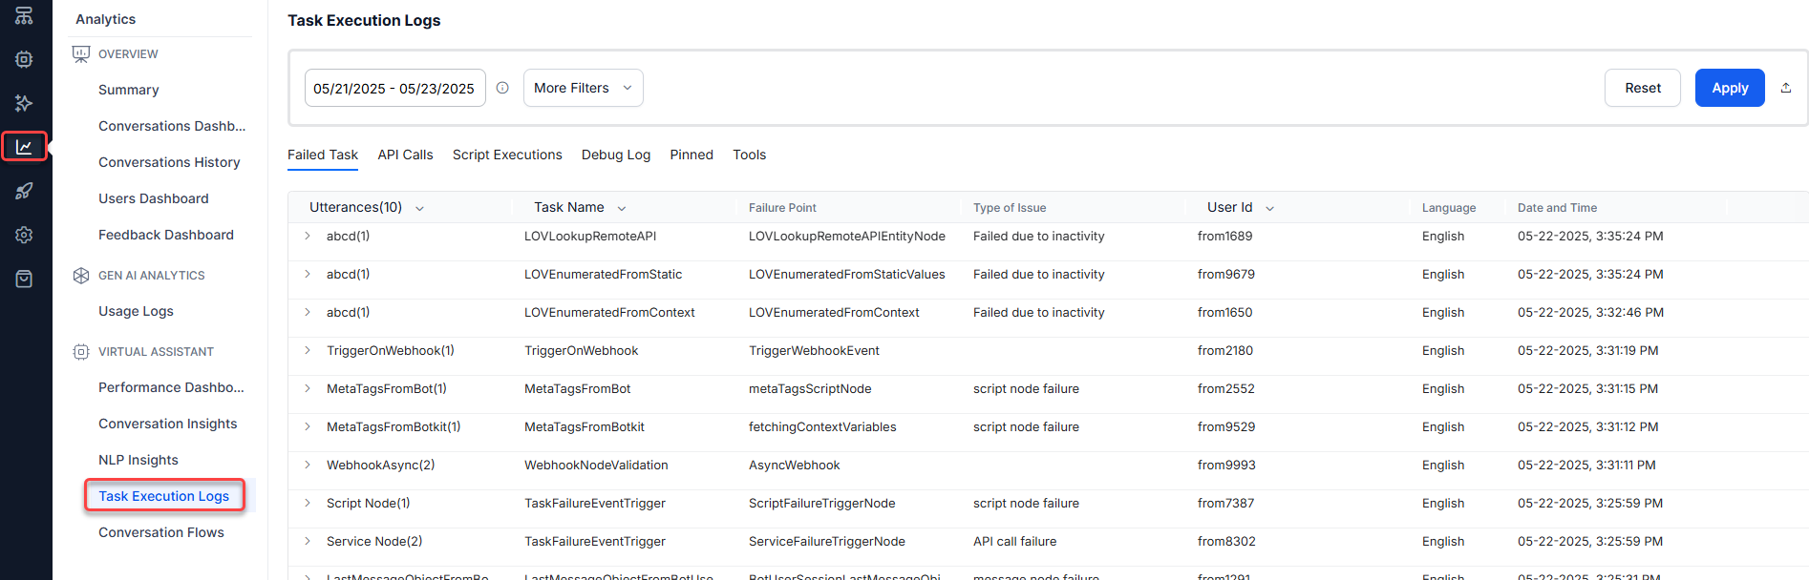Image resolution: width=1809 pixels, height=580 pixels.
Task: Click the sparkle automation icon in left rail
Action: point(24,103)
